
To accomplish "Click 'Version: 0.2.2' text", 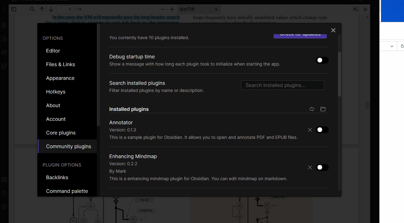I will coord(123,164).
